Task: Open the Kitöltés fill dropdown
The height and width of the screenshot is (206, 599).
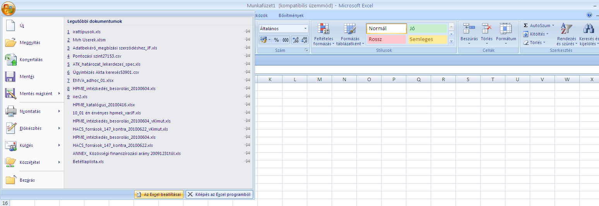Action: 536,34
